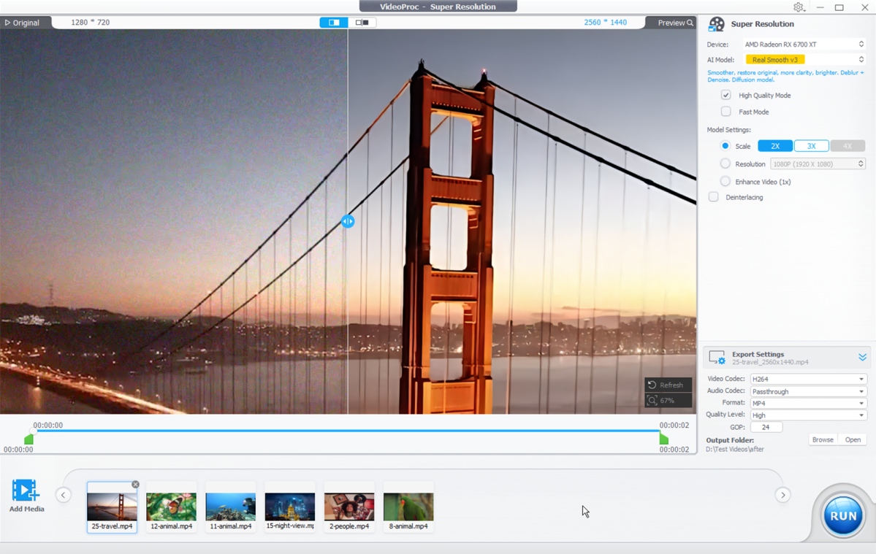The image size is (876, 554).
Task: Click the Refresh preview icon
Action: [x=652, y=385]
